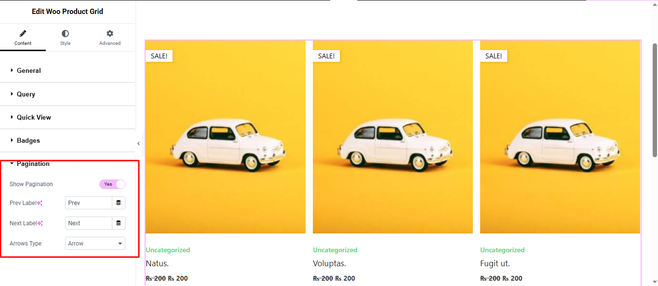Click the AI sparkle icon beside Next Label
This screenshot has height=286, width=658.
(x=40, y=223)
